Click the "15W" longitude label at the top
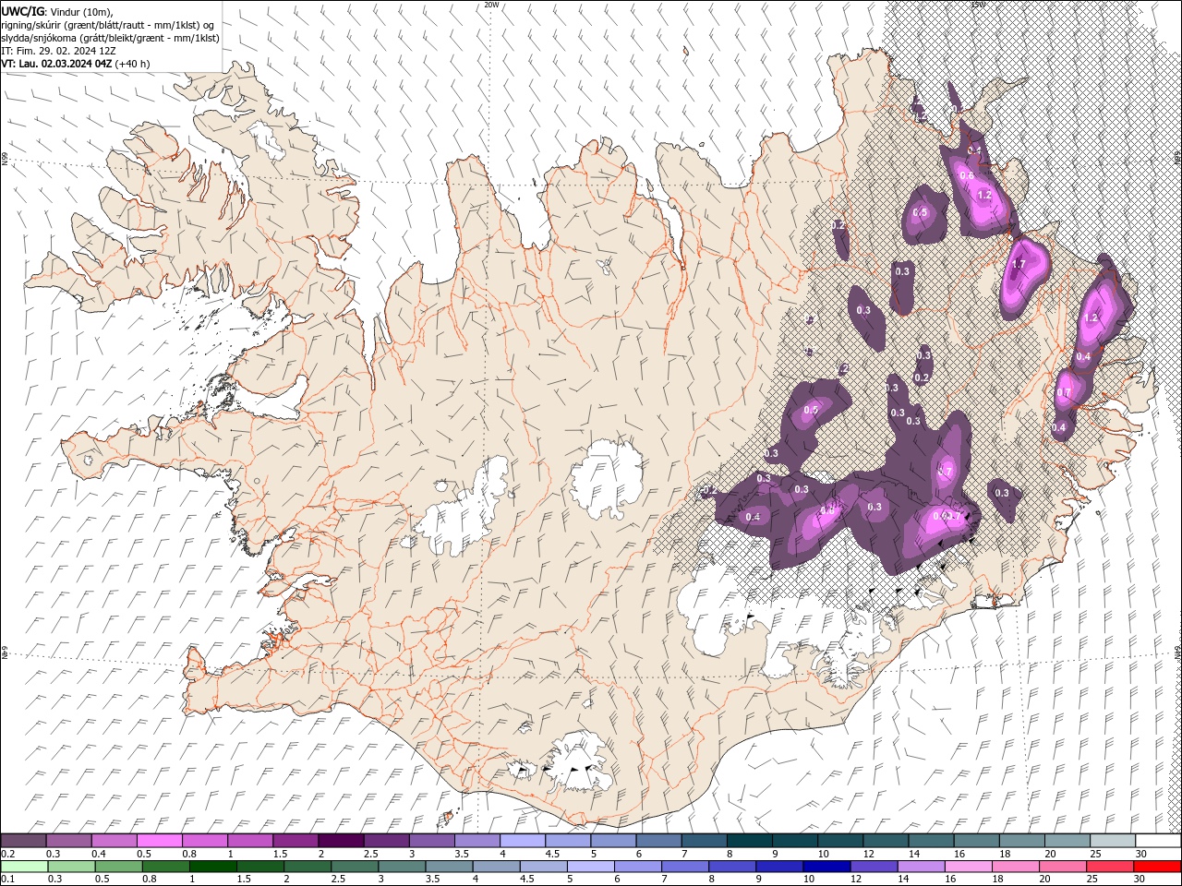The width and height of the screenshot is (1182, 886). click(x=978, y=5)
